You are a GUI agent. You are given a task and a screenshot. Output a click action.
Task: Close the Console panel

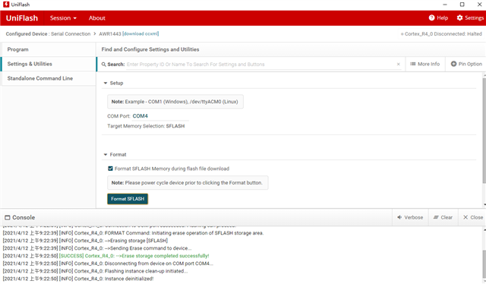pos(472,217)
